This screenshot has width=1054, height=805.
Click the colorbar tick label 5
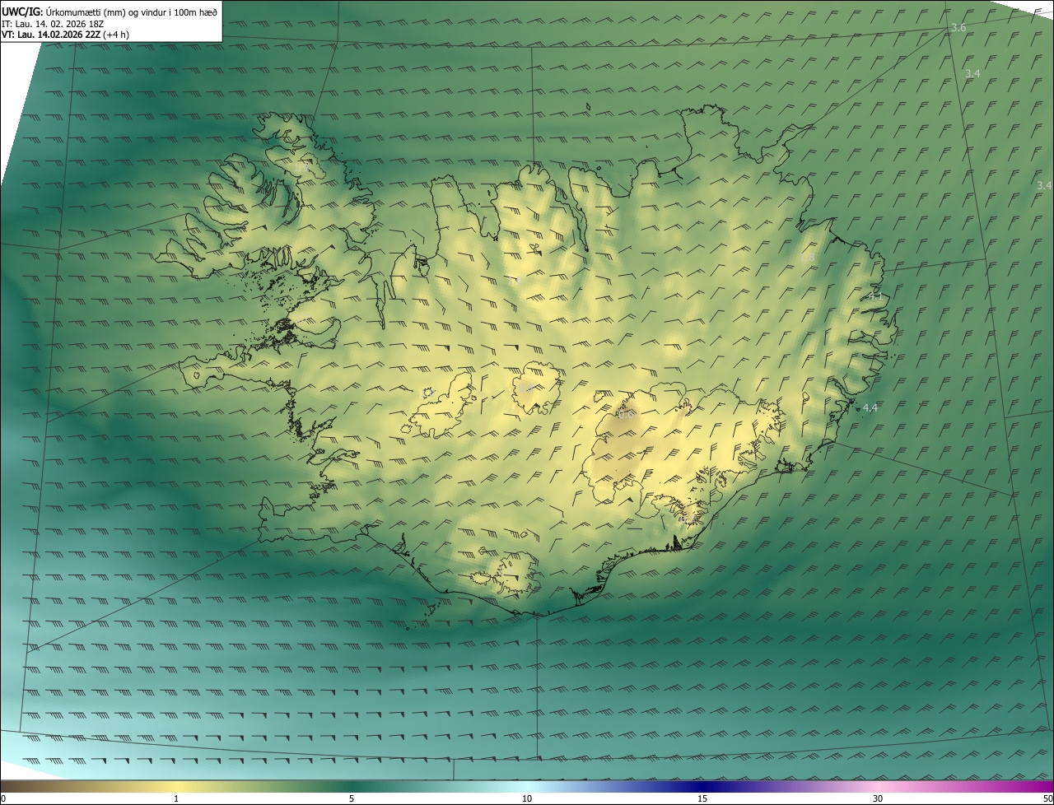[352, 798]
